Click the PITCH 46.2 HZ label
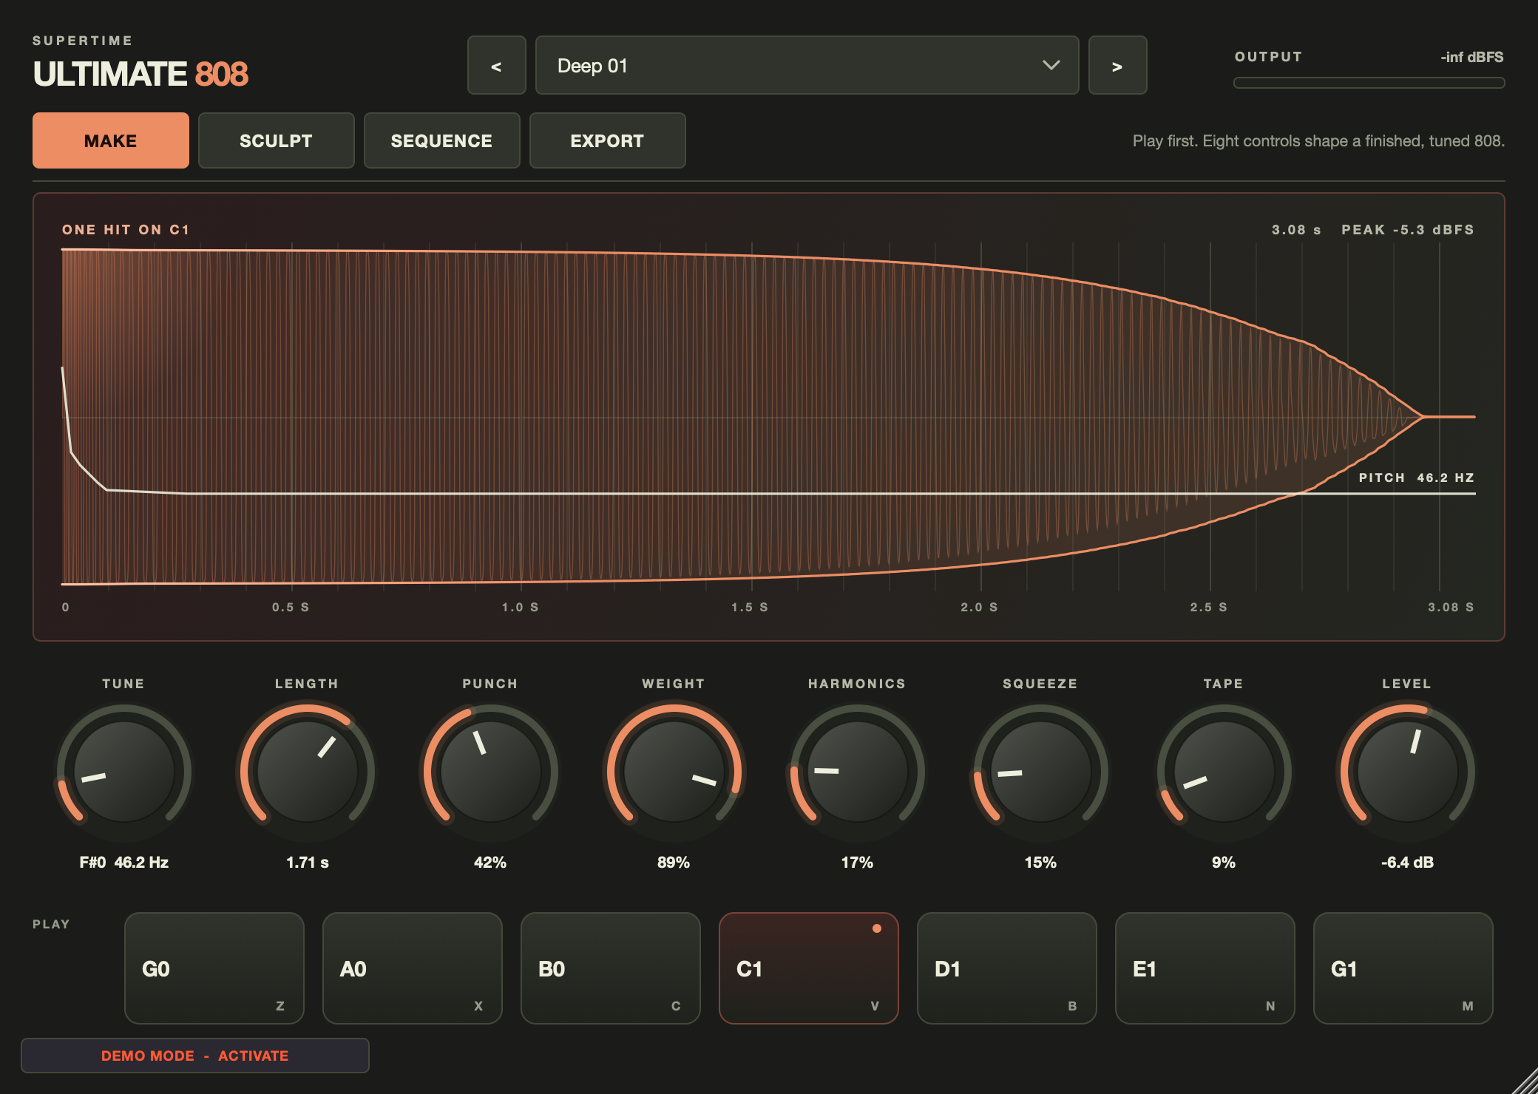Image resolution: width=1538 pixels, height=1094 pixels. (x=1417, y=478)
